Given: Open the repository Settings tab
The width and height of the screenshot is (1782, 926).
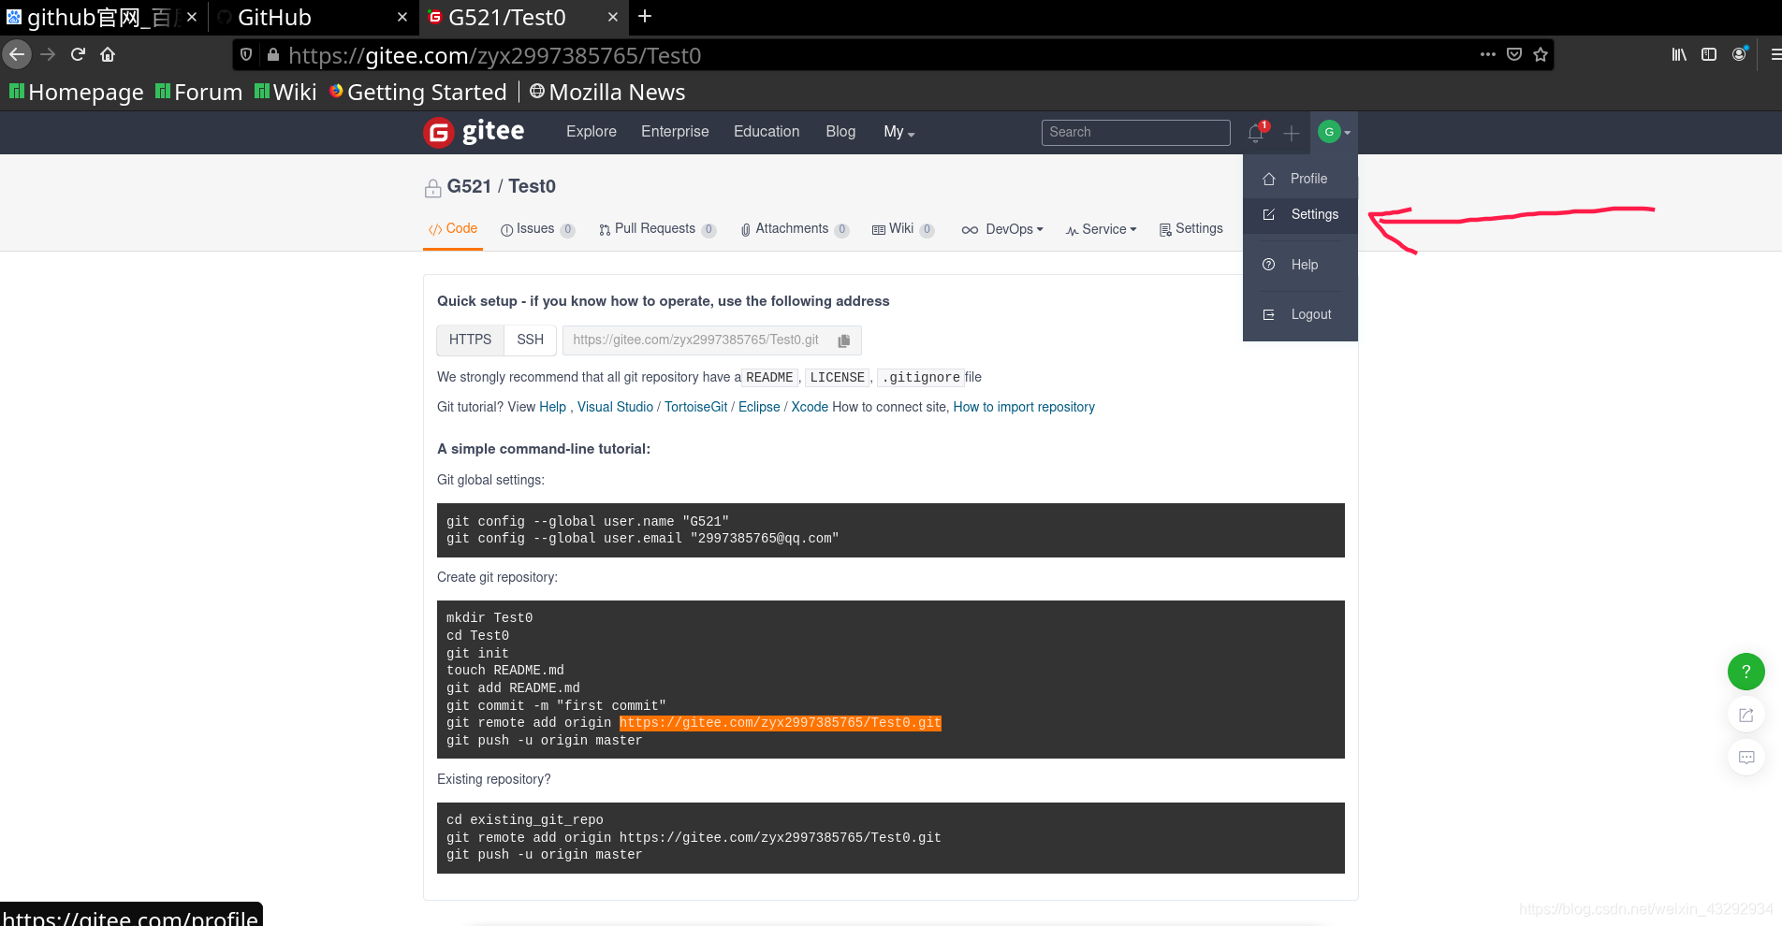Looking at the screenshot, I should pyautogui.click(x=1190, y=229).
